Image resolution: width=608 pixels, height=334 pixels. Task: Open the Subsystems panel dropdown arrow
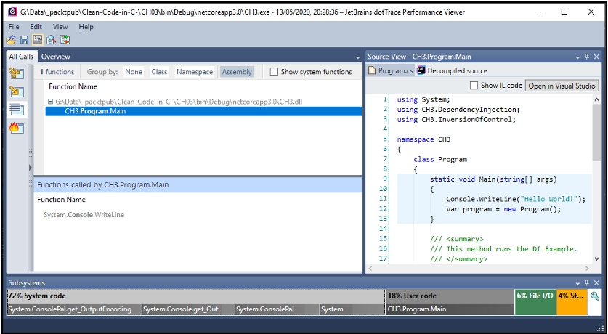[x=576, y=282]
